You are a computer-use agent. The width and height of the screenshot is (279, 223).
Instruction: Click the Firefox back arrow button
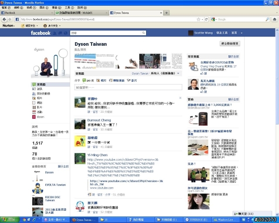[x=4, y=19]
